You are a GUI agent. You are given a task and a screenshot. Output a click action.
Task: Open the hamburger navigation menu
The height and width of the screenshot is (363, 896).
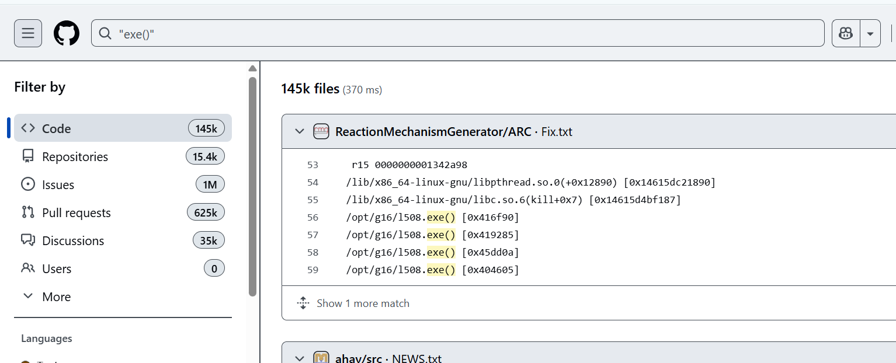28,33
